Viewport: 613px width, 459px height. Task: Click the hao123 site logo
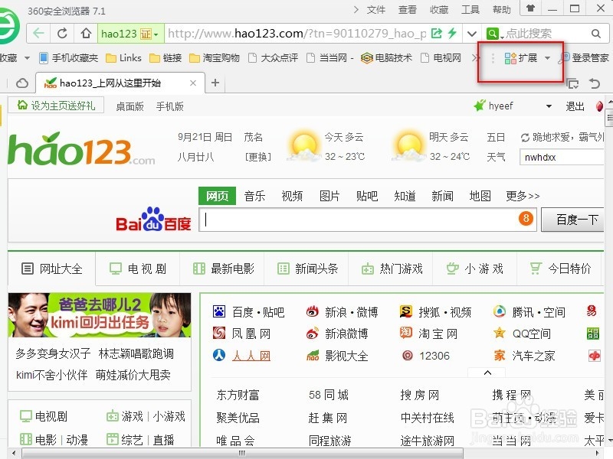(81, 148)
